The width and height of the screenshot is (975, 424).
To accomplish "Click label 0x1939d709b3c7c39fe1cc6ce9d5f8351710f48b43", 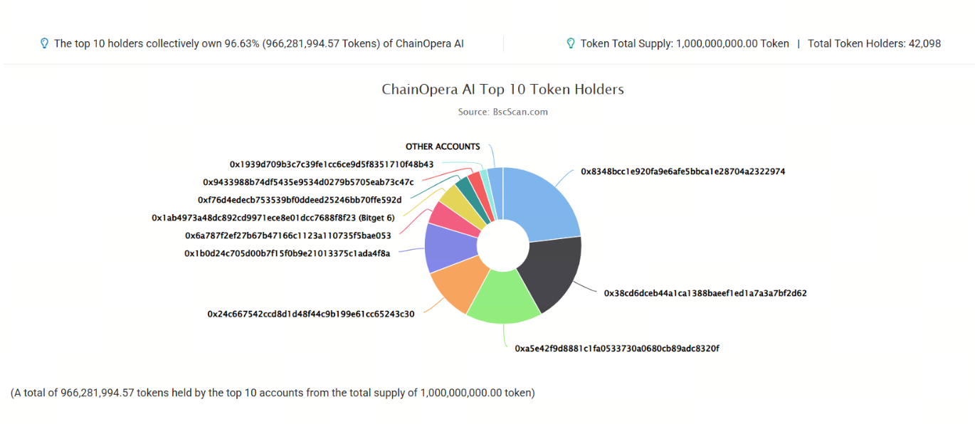I will point(332,164).
